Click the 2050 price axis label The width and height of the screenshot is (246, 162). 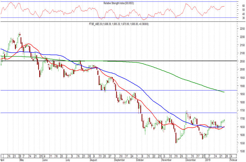[242, 61]
